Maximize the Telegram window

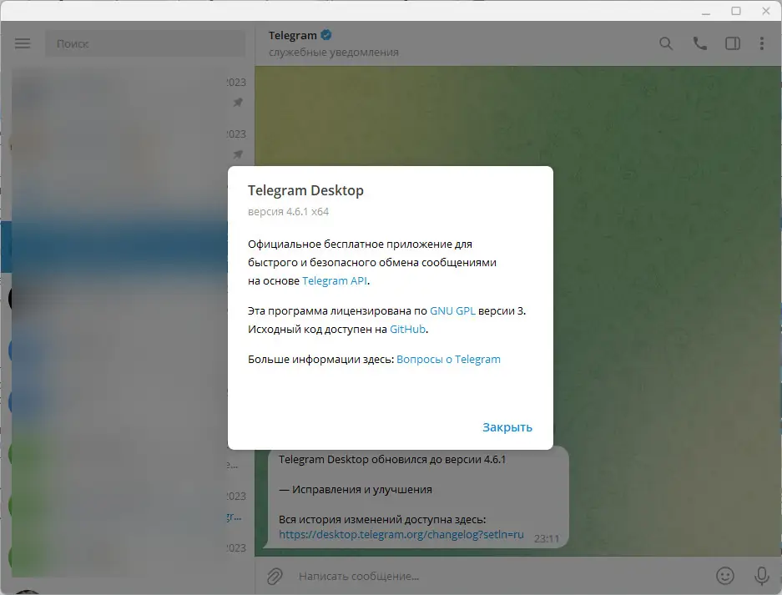pyautogui.click(x=736, y=11)
